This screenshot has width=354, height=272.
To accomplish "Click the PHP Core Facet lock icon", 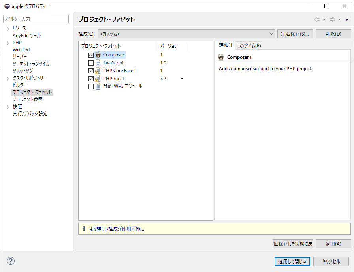I will (98, 71).
